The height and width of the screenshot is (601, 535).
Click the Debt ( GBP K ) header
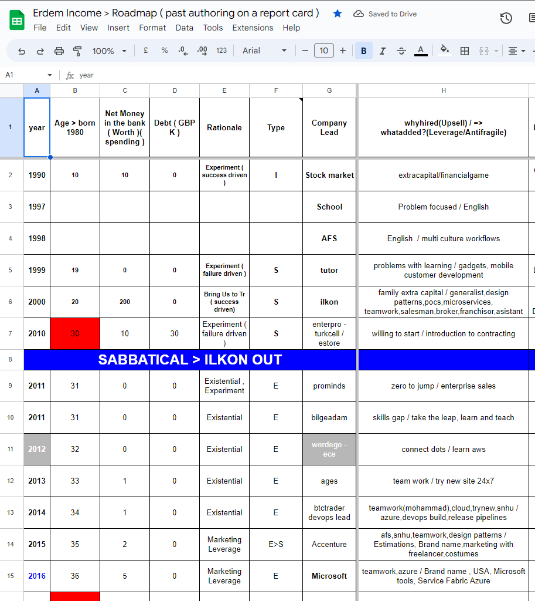coord(175,127)
